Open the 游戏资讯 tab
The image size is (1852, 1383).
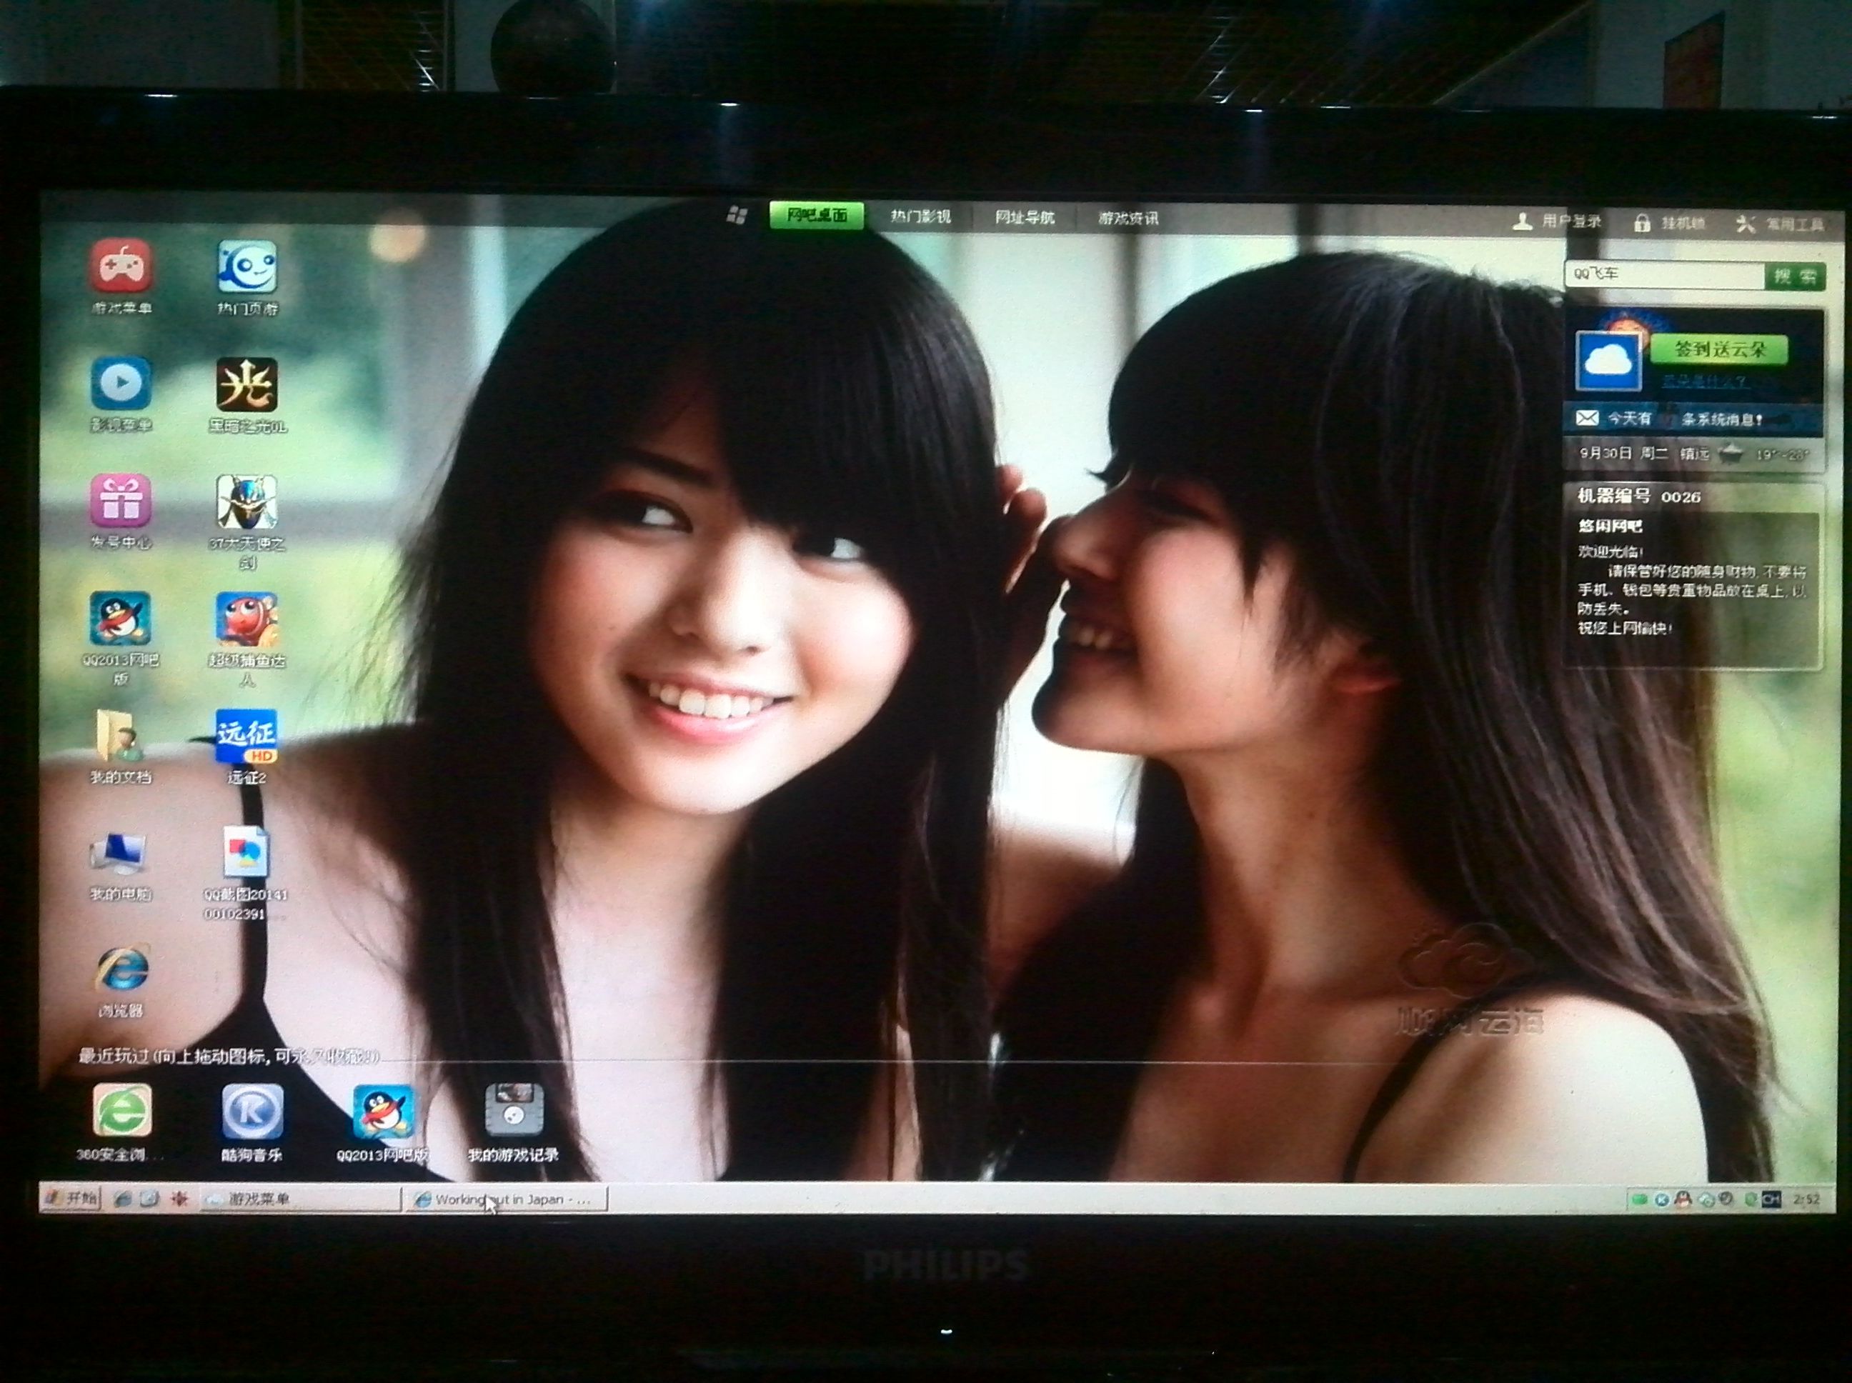click(1127, 219)
